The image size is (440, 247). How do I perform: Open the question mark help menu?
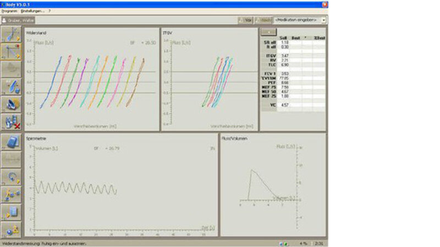(50, 11)
